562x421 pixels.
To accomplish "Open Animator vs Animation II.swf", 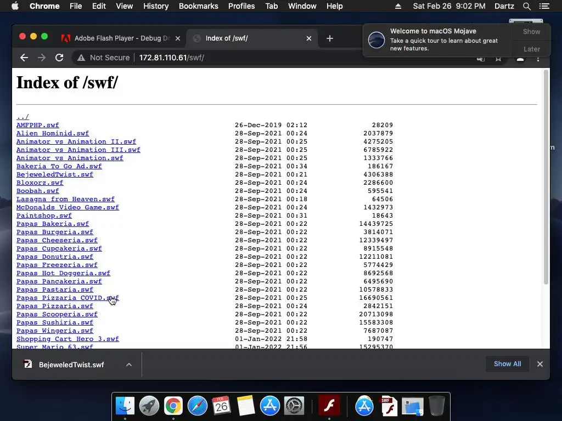I will 76,141.
